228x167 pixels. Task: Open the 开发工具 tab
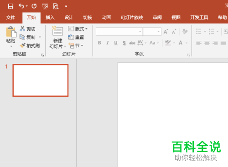[199, 18]
